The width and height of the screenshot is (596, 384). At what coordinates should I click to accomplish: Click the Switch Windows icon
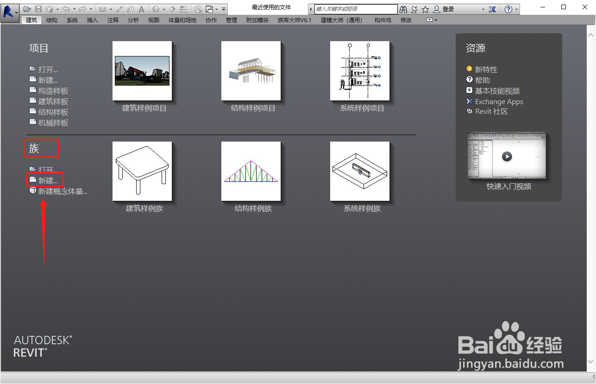210,9
